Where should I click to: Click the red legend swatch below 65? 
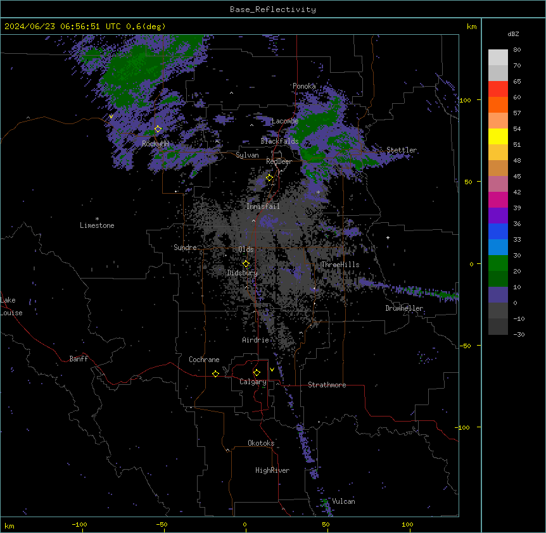click(x=498, y=89)
